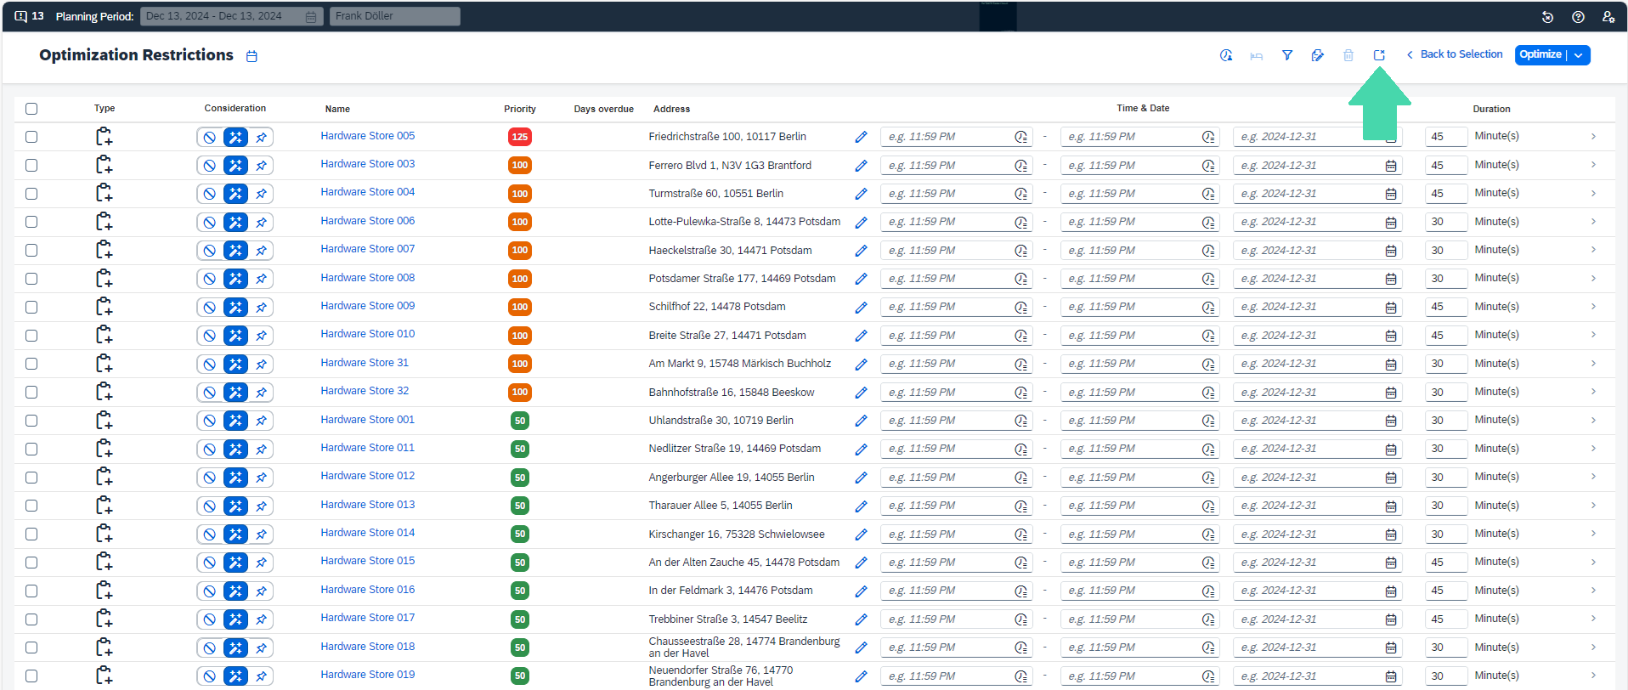The height and width of the screenshot is (690, 1628).
Task: Open the help question mark icon
Action: (1578, 17)
